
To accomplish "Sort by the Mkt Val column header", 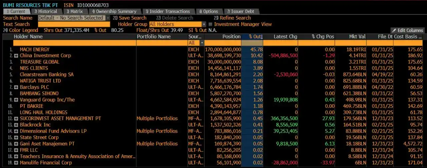I will 357,37.
